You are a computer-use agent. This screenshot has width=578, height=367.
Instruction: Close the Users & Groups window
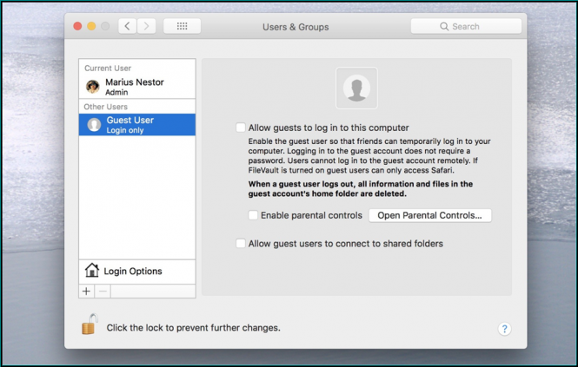[77, 26]
